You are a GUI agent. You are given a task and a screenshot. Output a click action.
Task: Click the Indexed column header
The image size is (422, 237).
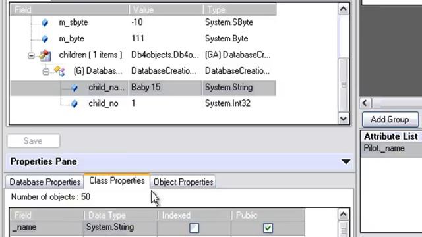[x=194, y=215]
